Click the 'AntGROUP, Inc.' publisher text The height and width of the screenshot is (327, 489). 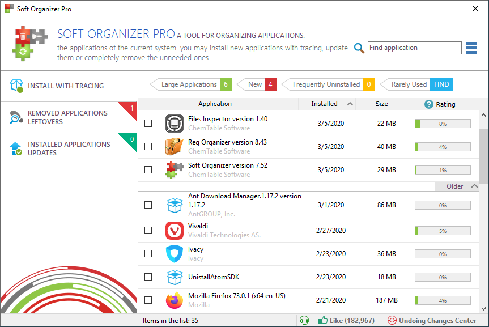click(x=211, y=214)
